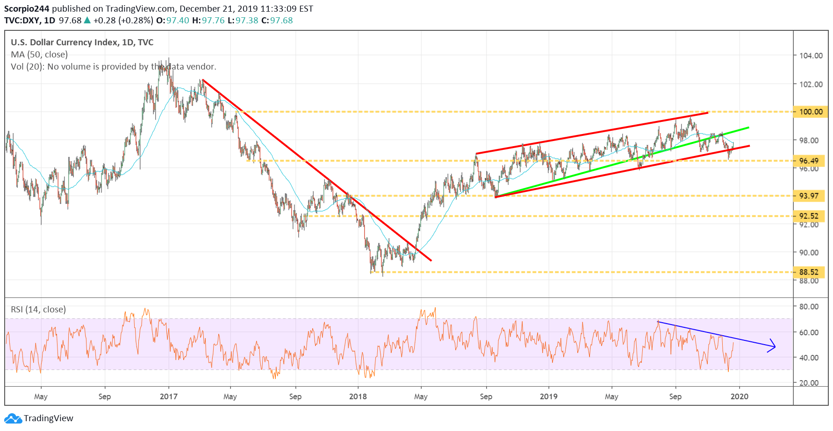The width and height of the screenshot is (833, 431).
Task: Click the green up-arrow next to 97.68
Action: (87, 21)
